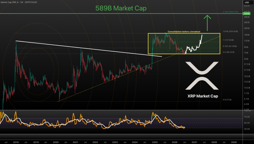Click 2021 on the time axis
The height and width of the screenshot is (144, 254).
(75, 142)
